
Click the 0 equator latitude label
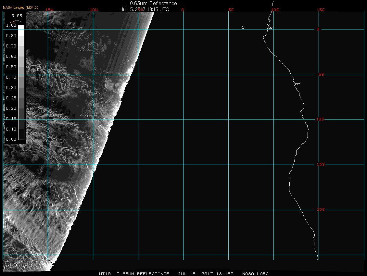[x=318, y=29]
